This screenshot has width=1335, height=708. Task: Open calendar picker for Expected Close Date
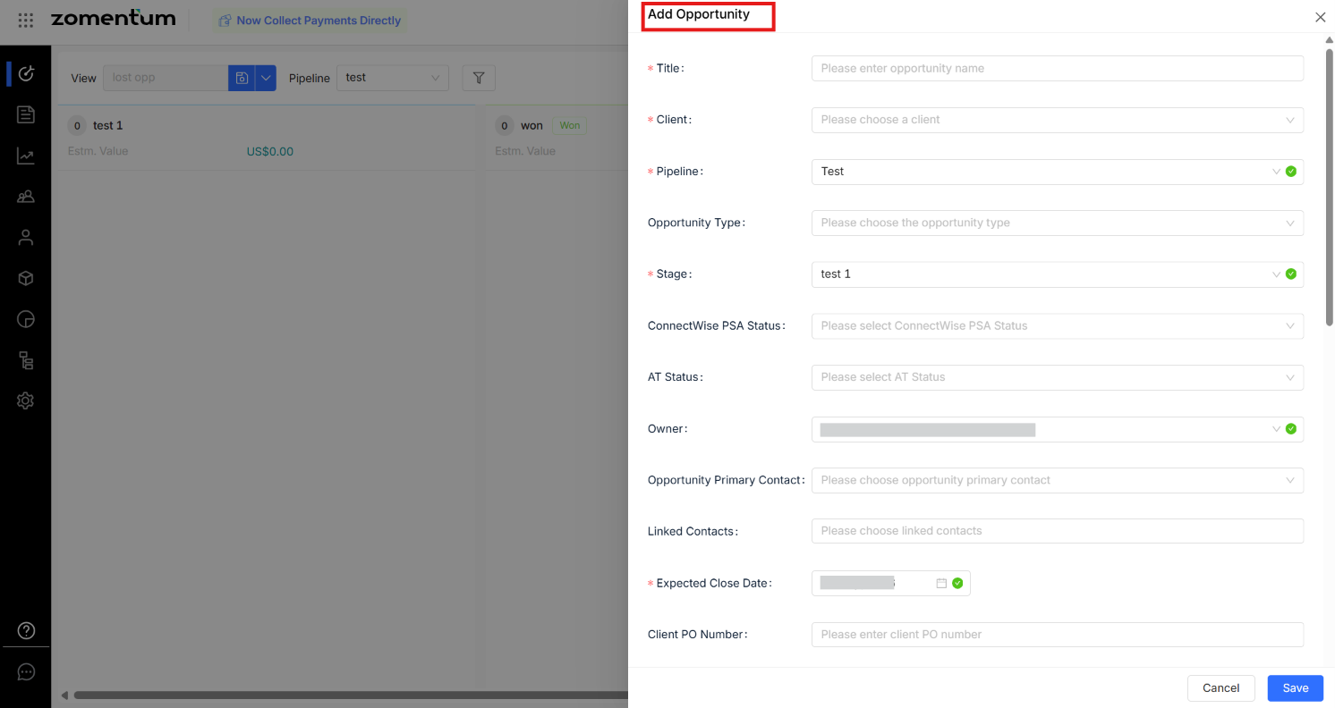pyautogui.click(x=941, y=583)
